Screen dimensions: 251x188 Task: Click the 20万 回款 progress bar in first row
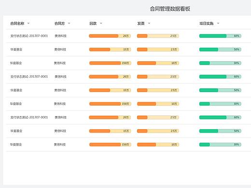point(110,36)
